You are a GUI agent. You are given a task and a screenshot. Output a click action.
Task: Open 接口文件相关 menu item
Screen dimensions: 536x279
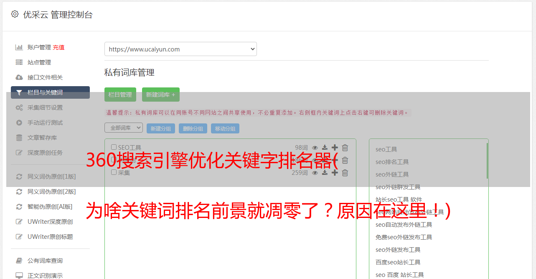45,77
